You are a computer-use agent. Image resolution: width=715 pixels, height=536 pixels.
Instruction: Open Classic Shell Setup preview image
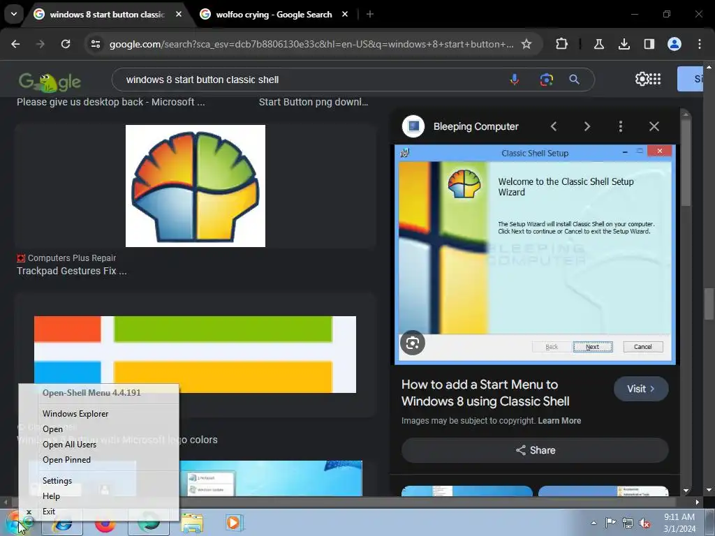pos(535,255)
